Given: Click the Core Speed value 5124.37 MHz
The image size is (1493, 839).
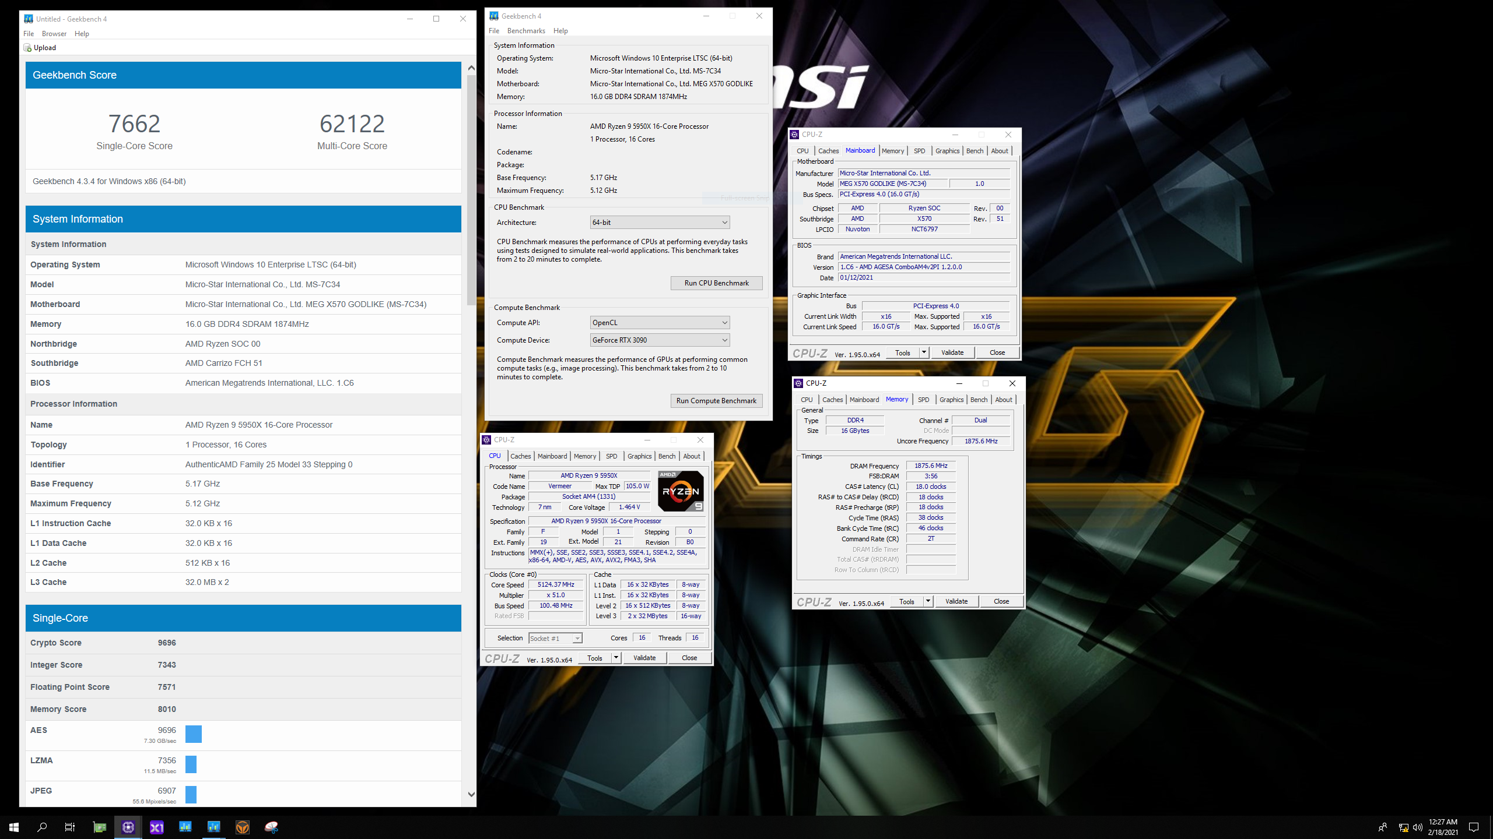Looking at the screenshot, I should pos(556,584).
